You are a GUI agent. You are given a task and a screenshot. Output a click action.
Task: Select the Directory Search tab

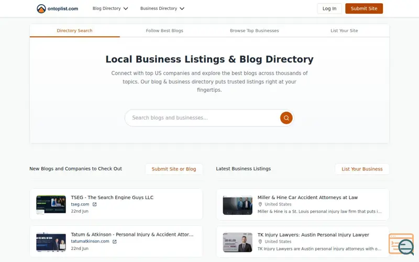coord(74,30)
